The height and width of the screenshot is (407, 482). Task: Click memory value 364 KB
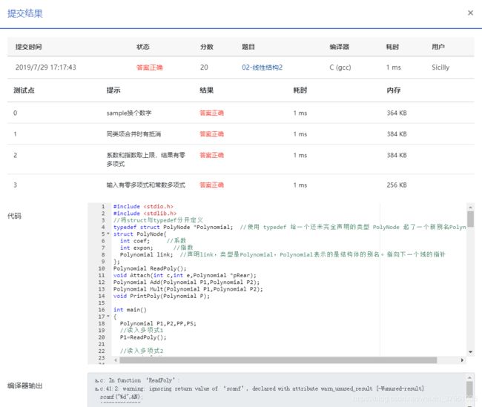[397, 113]
